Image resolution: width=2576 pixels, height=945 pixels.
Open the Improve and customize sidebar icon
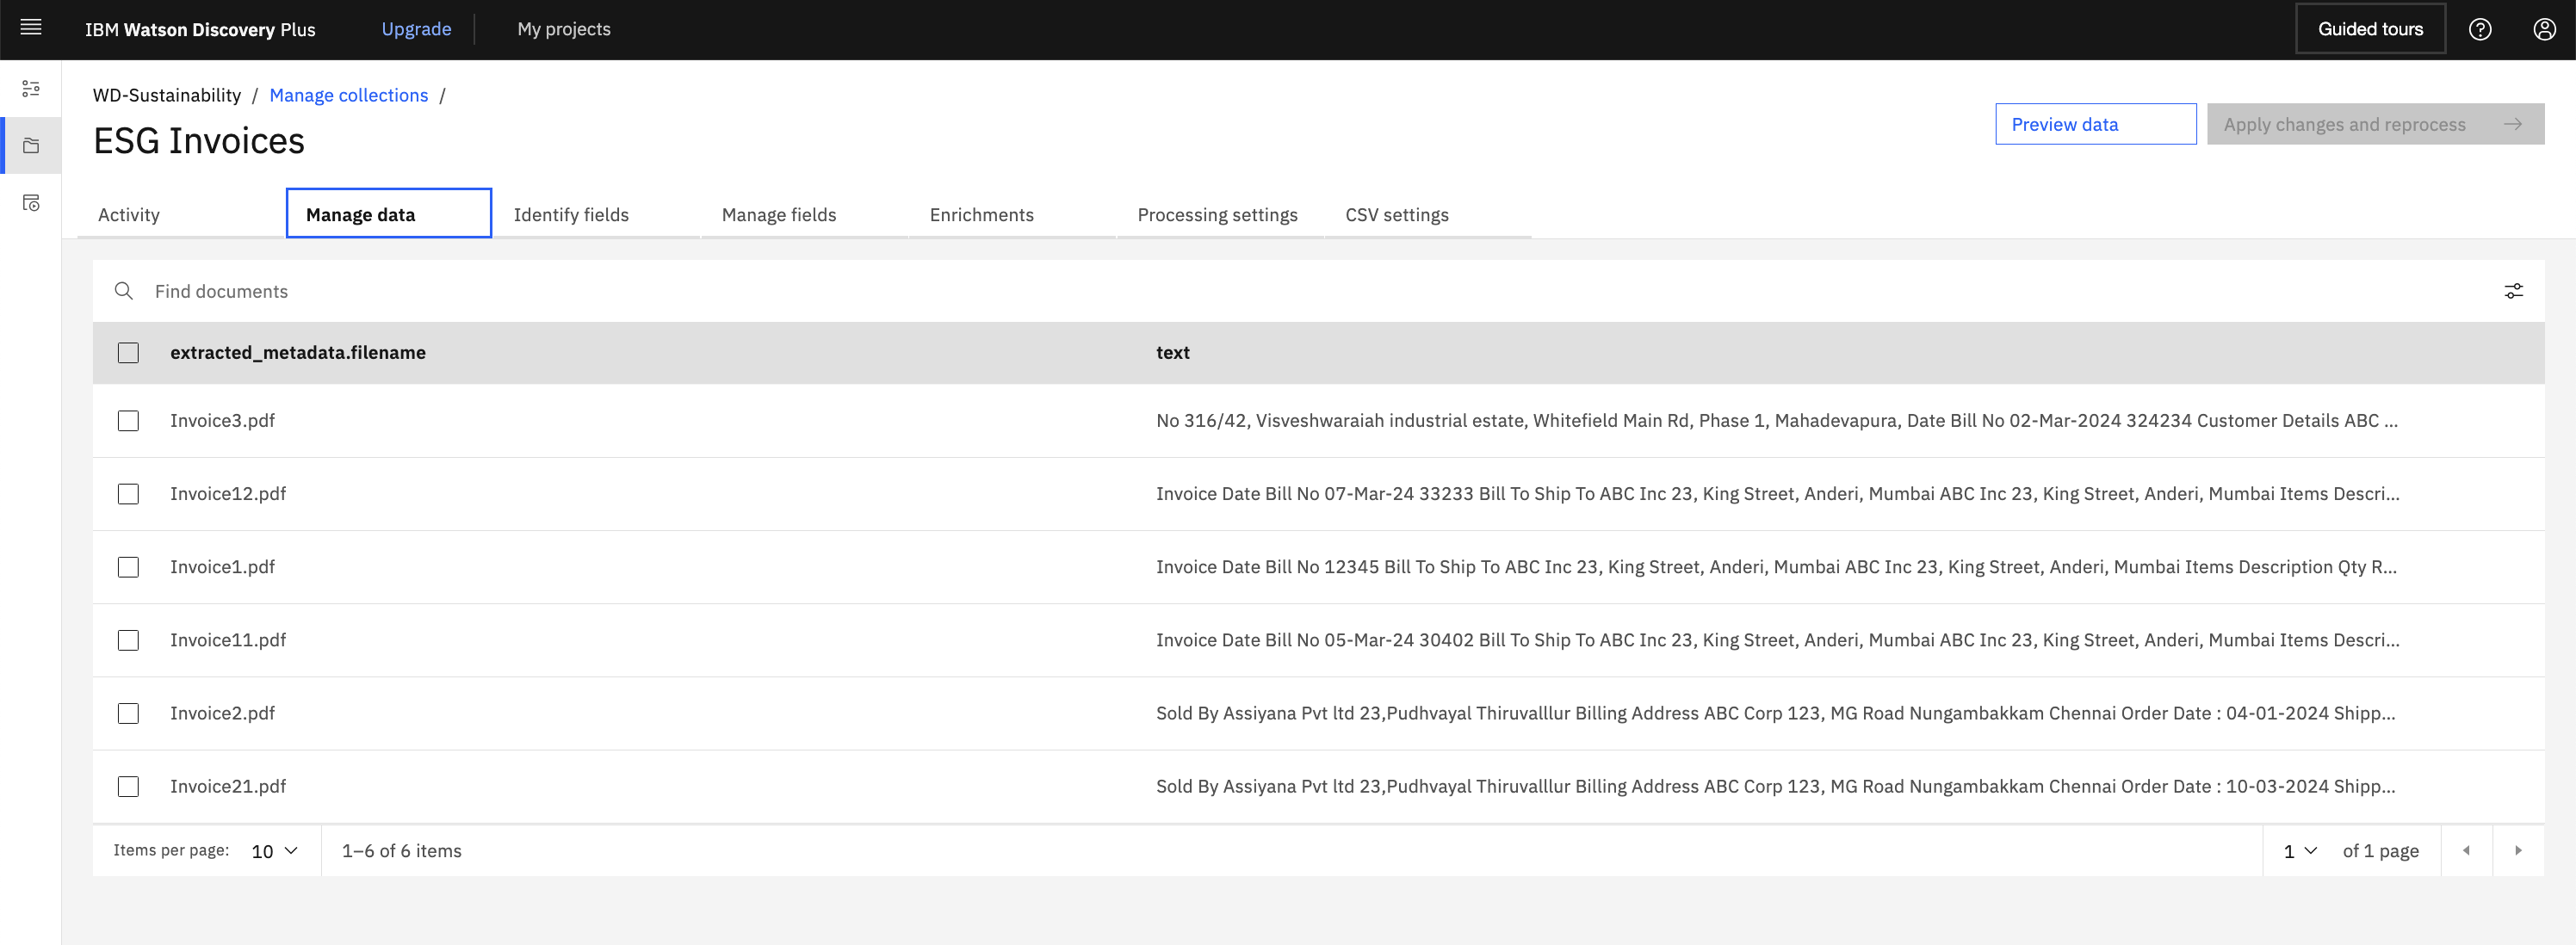(x=31, y=89)
